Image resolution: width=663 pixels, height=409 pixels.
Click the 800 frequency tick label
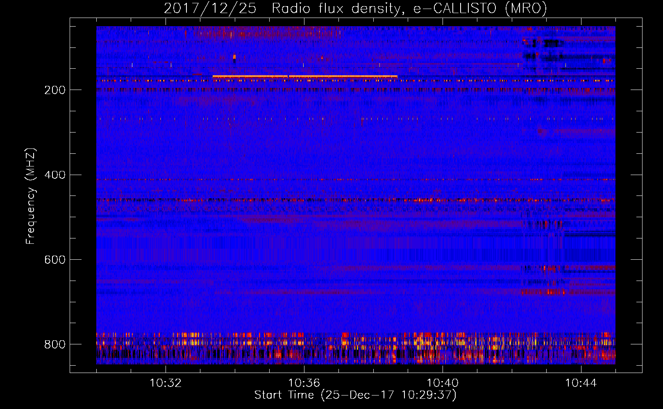pos(55,344)
